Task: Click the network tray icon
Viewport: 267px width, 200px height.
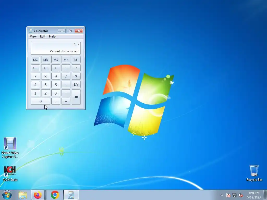Action: [x=234, y=195]
